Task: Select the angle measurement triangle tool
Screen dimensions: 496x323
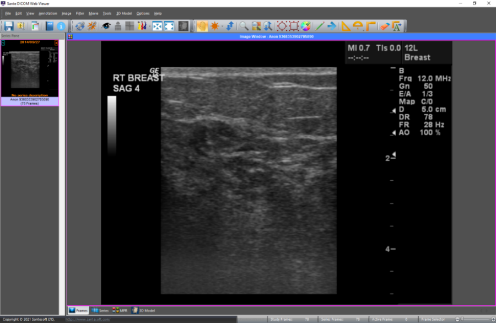Action: point(346,26)
